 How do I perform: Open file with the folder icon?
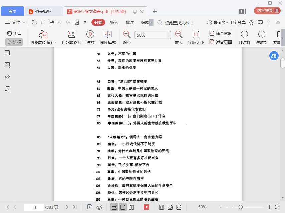[x=34, y=22]
